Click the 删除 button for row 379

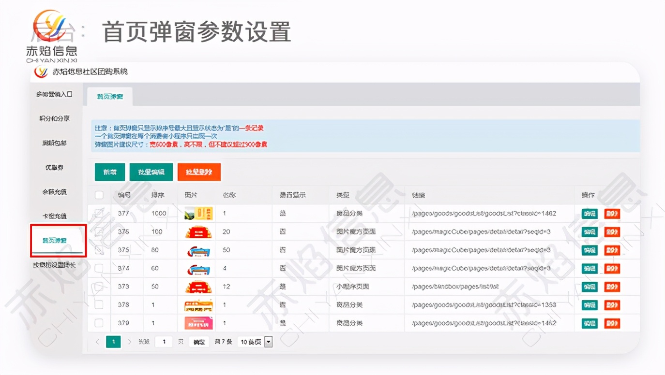(612, 323)
